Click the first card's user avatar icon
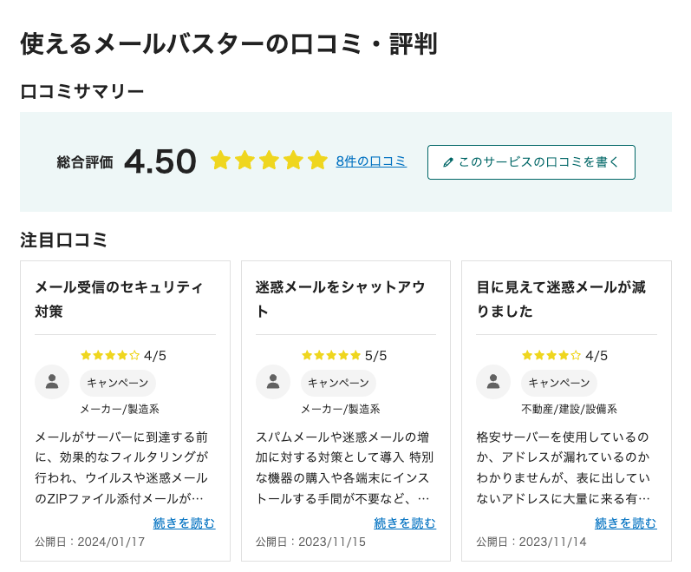The width and height of the screenshot is (691, 572). 52,382
